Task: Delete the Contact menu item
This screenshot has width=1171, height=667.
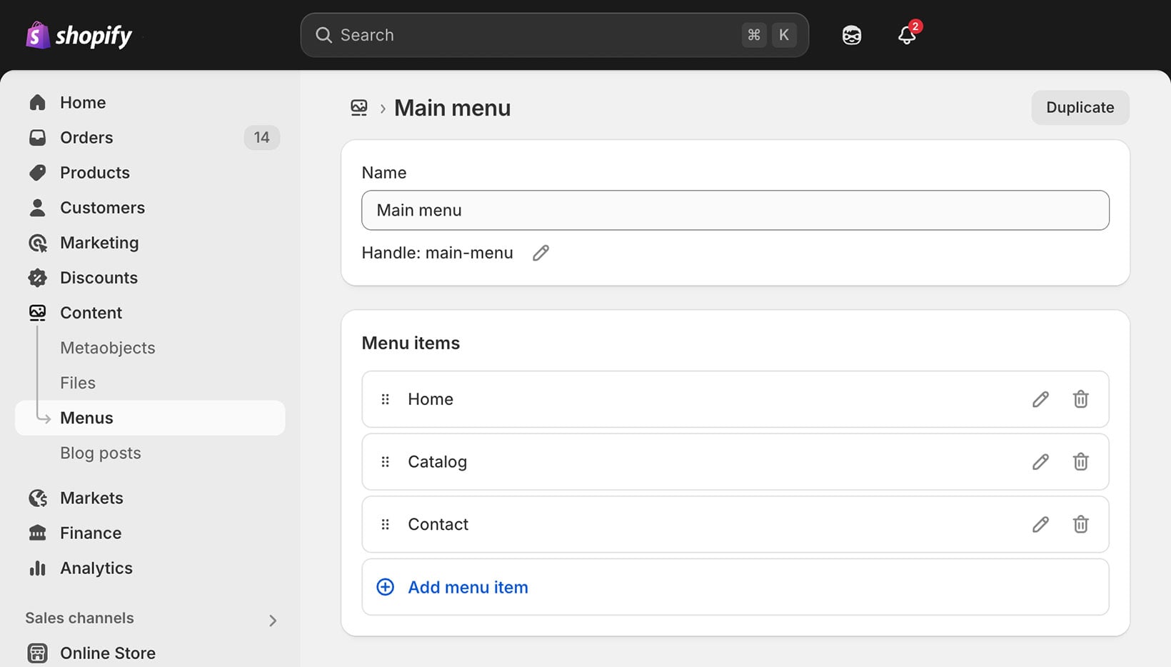Action: point(1080,524)
